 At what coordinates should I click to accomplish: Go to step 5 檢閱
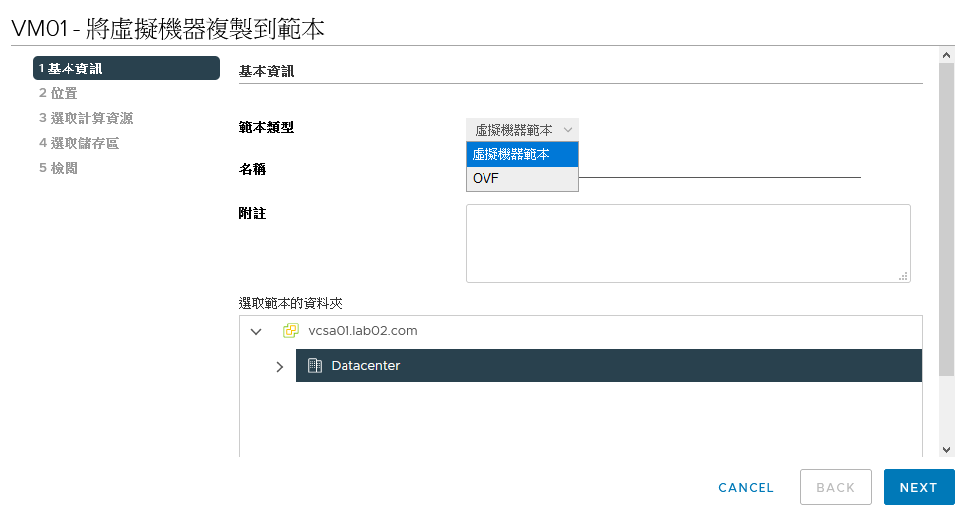pos(59,168)
